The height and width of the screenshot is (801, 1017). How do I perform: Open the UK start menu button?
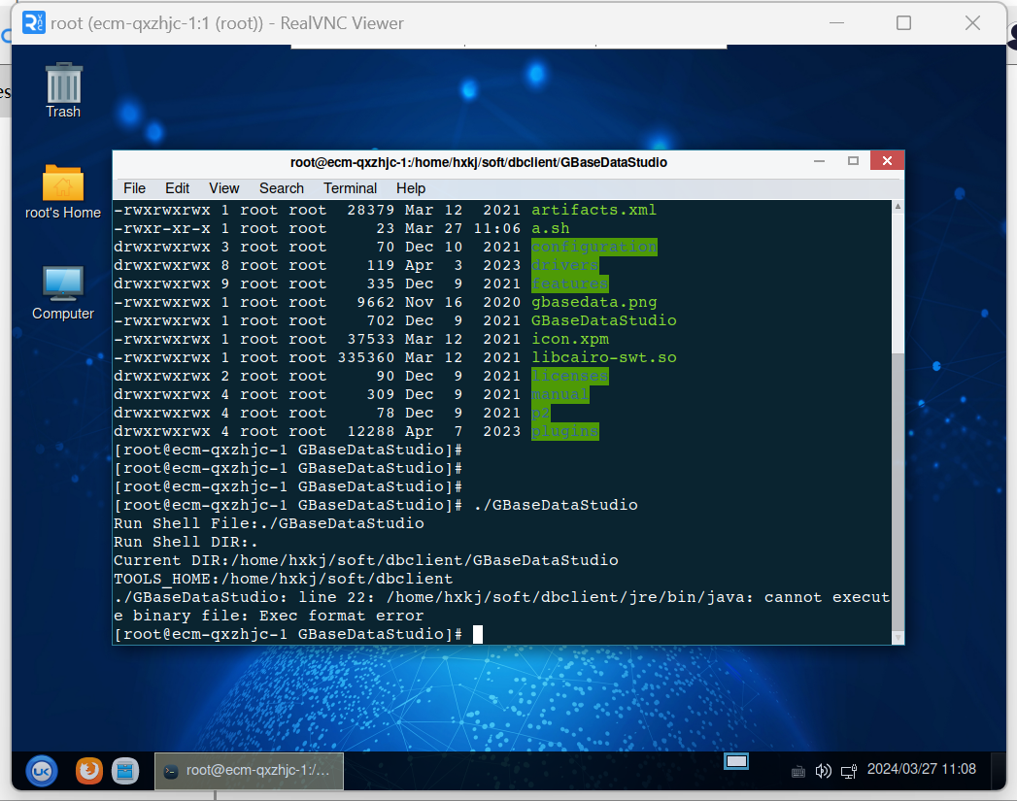[x=42, y=771]
